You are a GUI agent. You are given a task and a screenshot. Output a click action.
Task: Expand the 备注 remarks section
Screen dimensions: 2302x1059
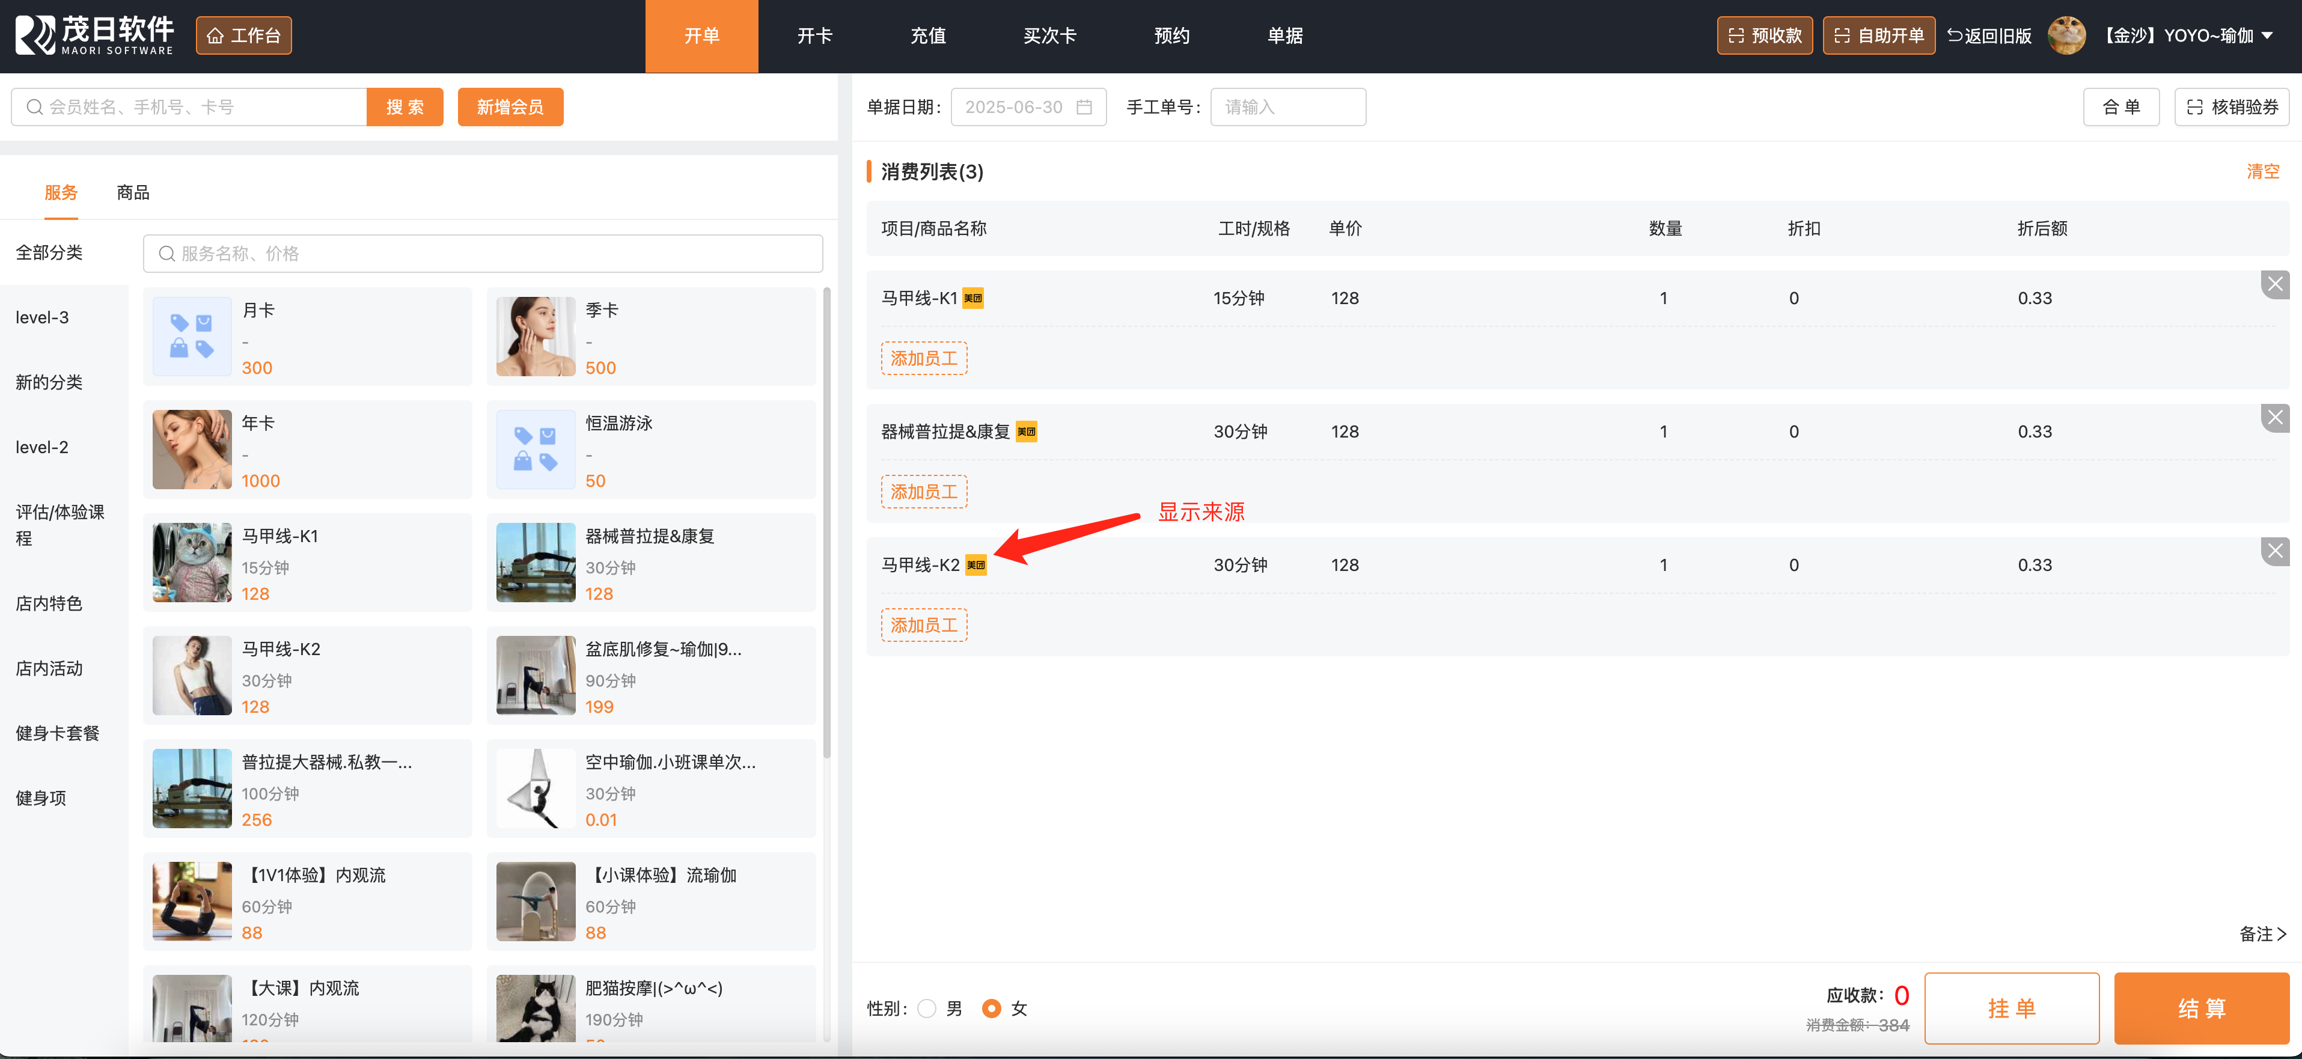pos(2262,934)
